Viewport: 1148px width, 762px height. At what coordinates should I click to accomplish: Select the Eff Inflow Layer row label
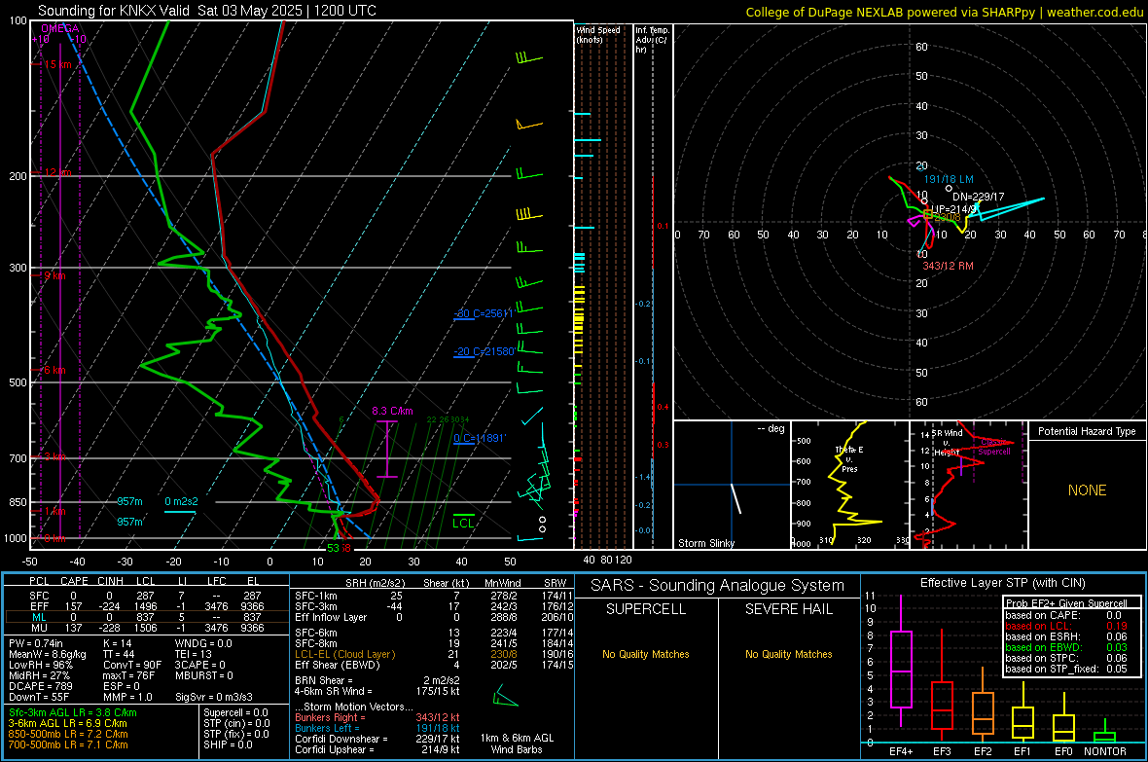tap(331, 617)
